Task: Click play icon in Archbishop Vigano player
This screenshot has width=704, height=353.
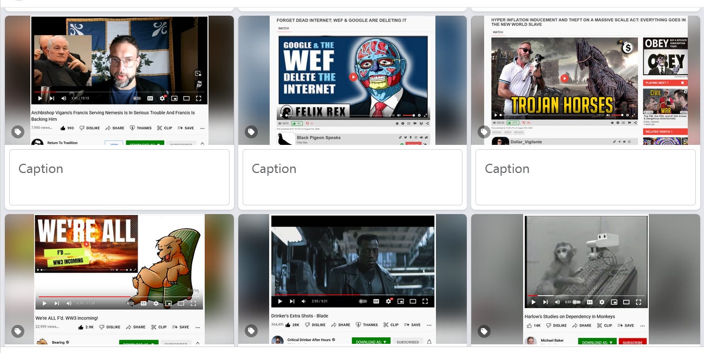Action: pos(40,98)
